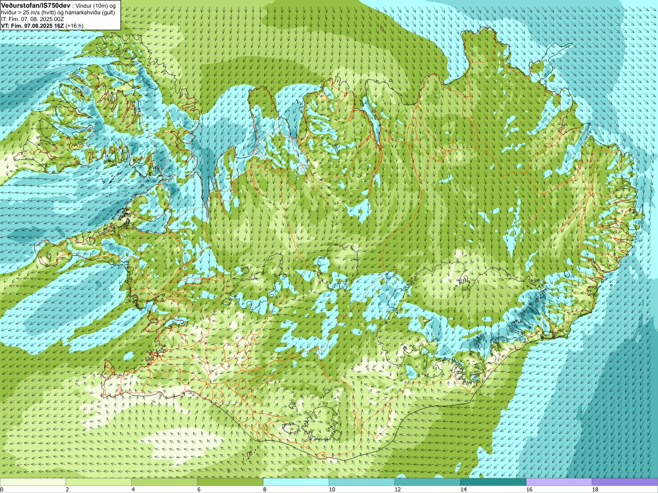Click the "VT: Fim. 07.08.2025 16Z" valid time
658x493 pixels.
(32, 25)
